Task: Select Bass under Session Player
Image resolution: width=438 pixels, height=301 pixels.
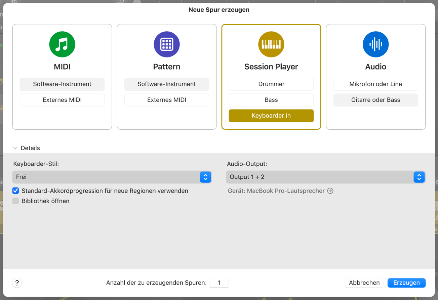Action: [x=271, y=100]
